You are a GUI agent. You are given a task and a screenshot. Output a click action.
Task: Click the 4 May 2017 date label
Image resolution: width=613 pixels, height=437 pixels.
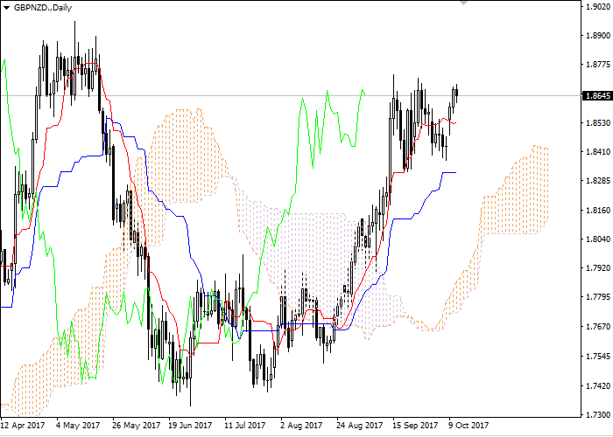point(78,425)
